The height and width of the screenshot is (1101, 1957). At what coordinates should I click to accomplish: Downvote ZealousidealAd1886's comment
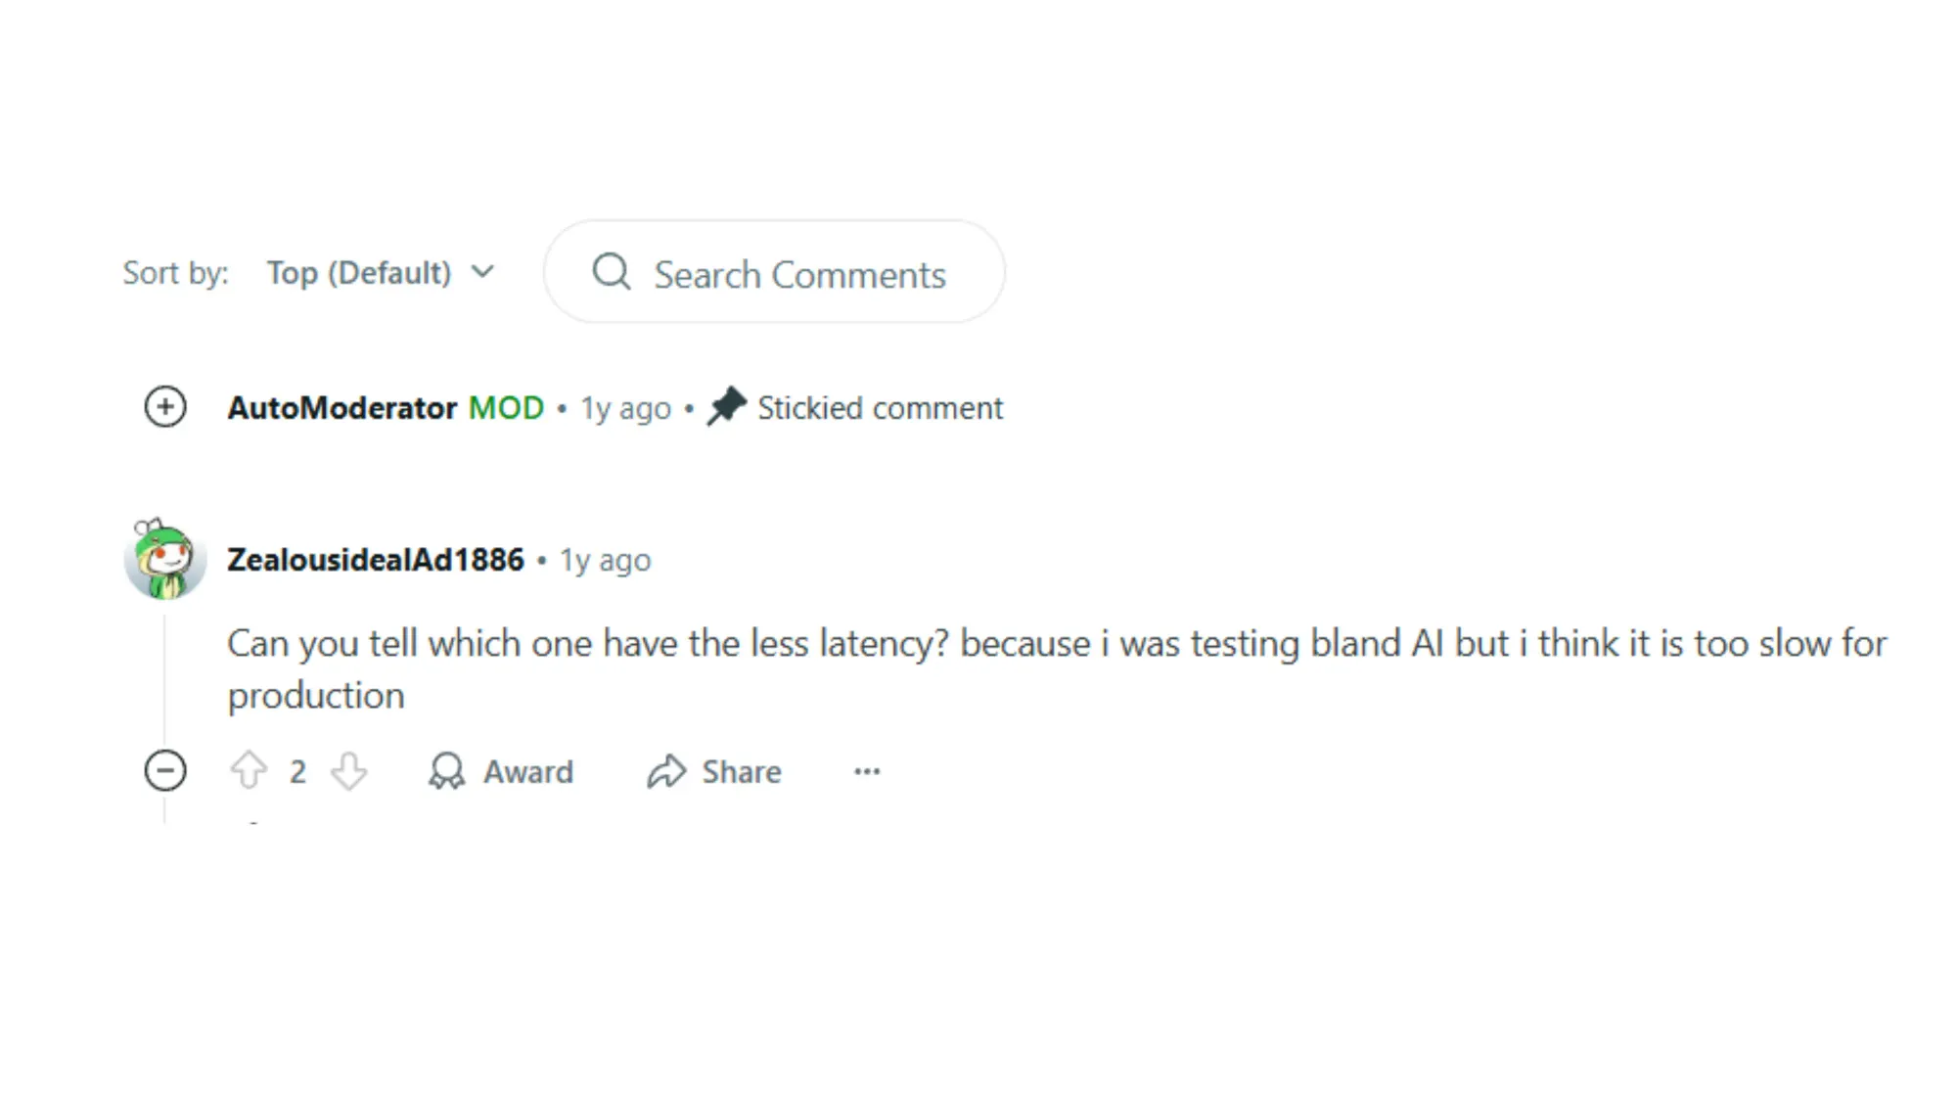(x=350, y=771)
